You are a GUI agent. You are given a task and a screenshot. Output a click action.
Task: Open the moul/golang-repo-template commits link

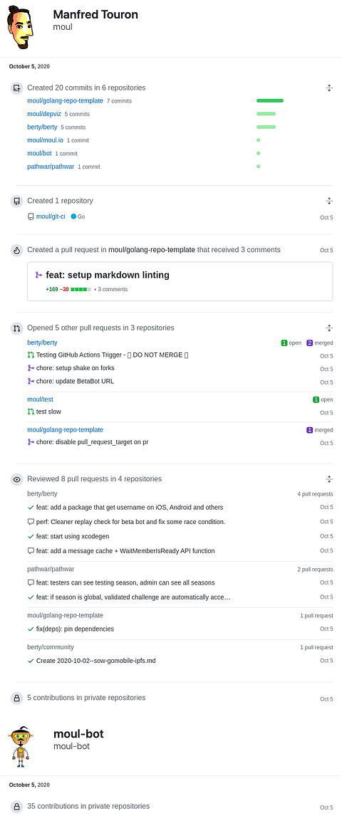66,100
